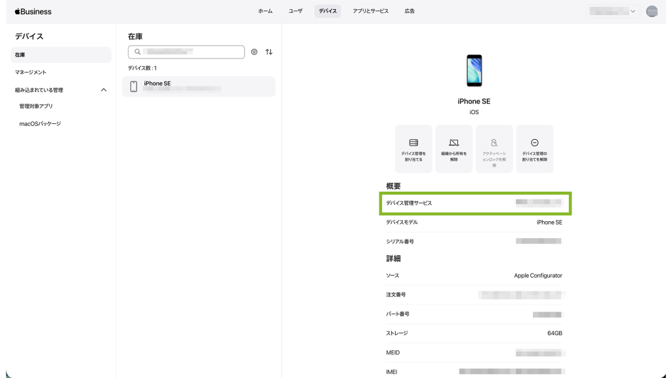The height and width of the screenshot is (378, 672).
Task: Click the デバイス管理サービス row
Action: [x=475, y=203]
